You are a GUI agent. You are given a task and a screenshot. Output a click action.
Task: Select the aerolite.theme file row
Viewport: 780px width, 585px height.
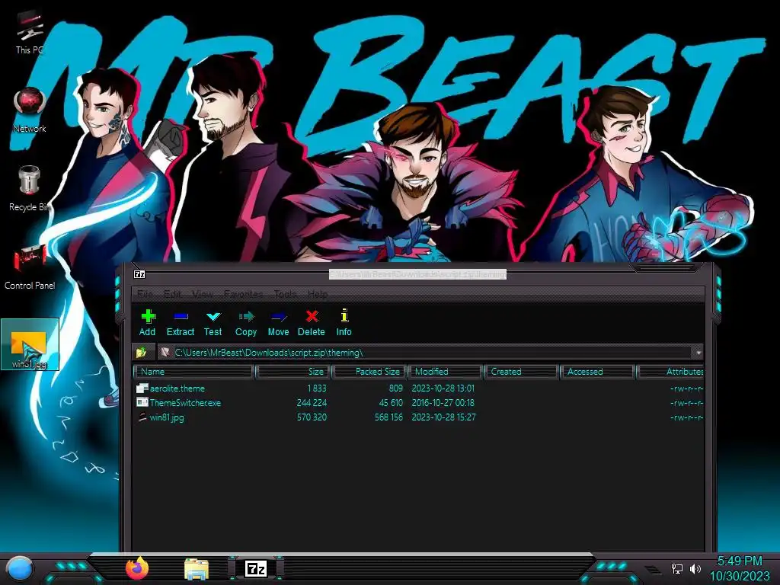click(x=419, y=388)
